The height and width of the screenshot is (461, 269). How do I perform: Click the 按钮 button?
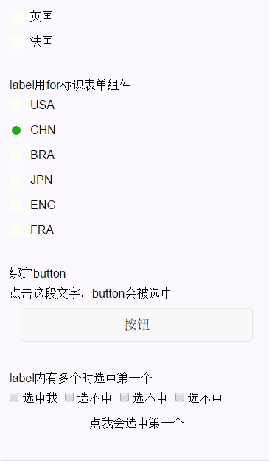coord(136,325)
